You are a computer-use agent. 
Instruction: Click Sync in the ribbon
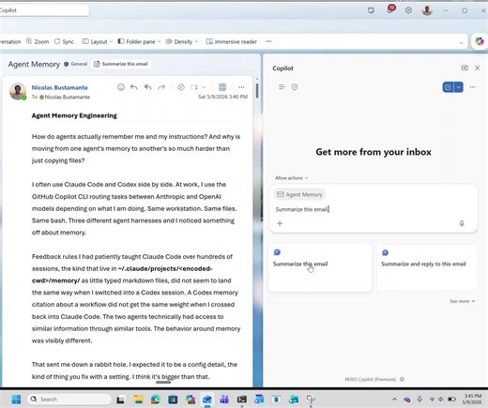point(64,41)
